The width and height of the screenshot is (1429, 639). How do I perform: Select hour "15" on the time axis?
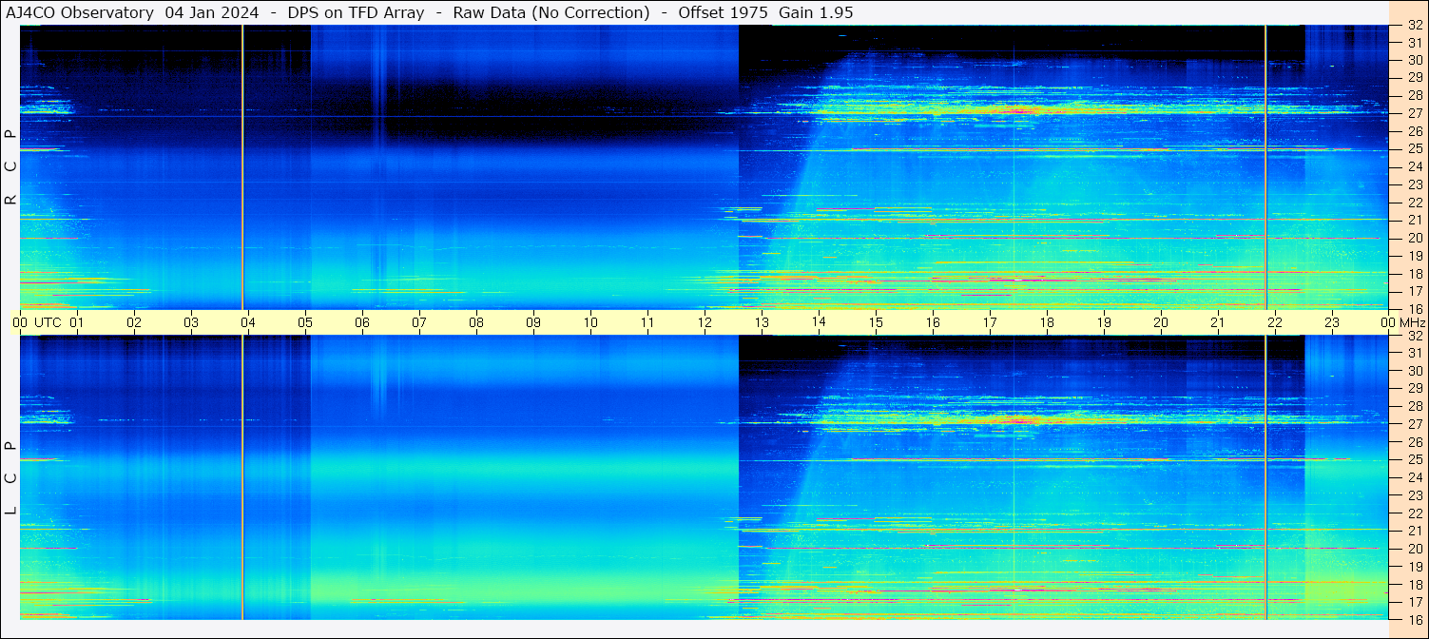tap(876, 322)
